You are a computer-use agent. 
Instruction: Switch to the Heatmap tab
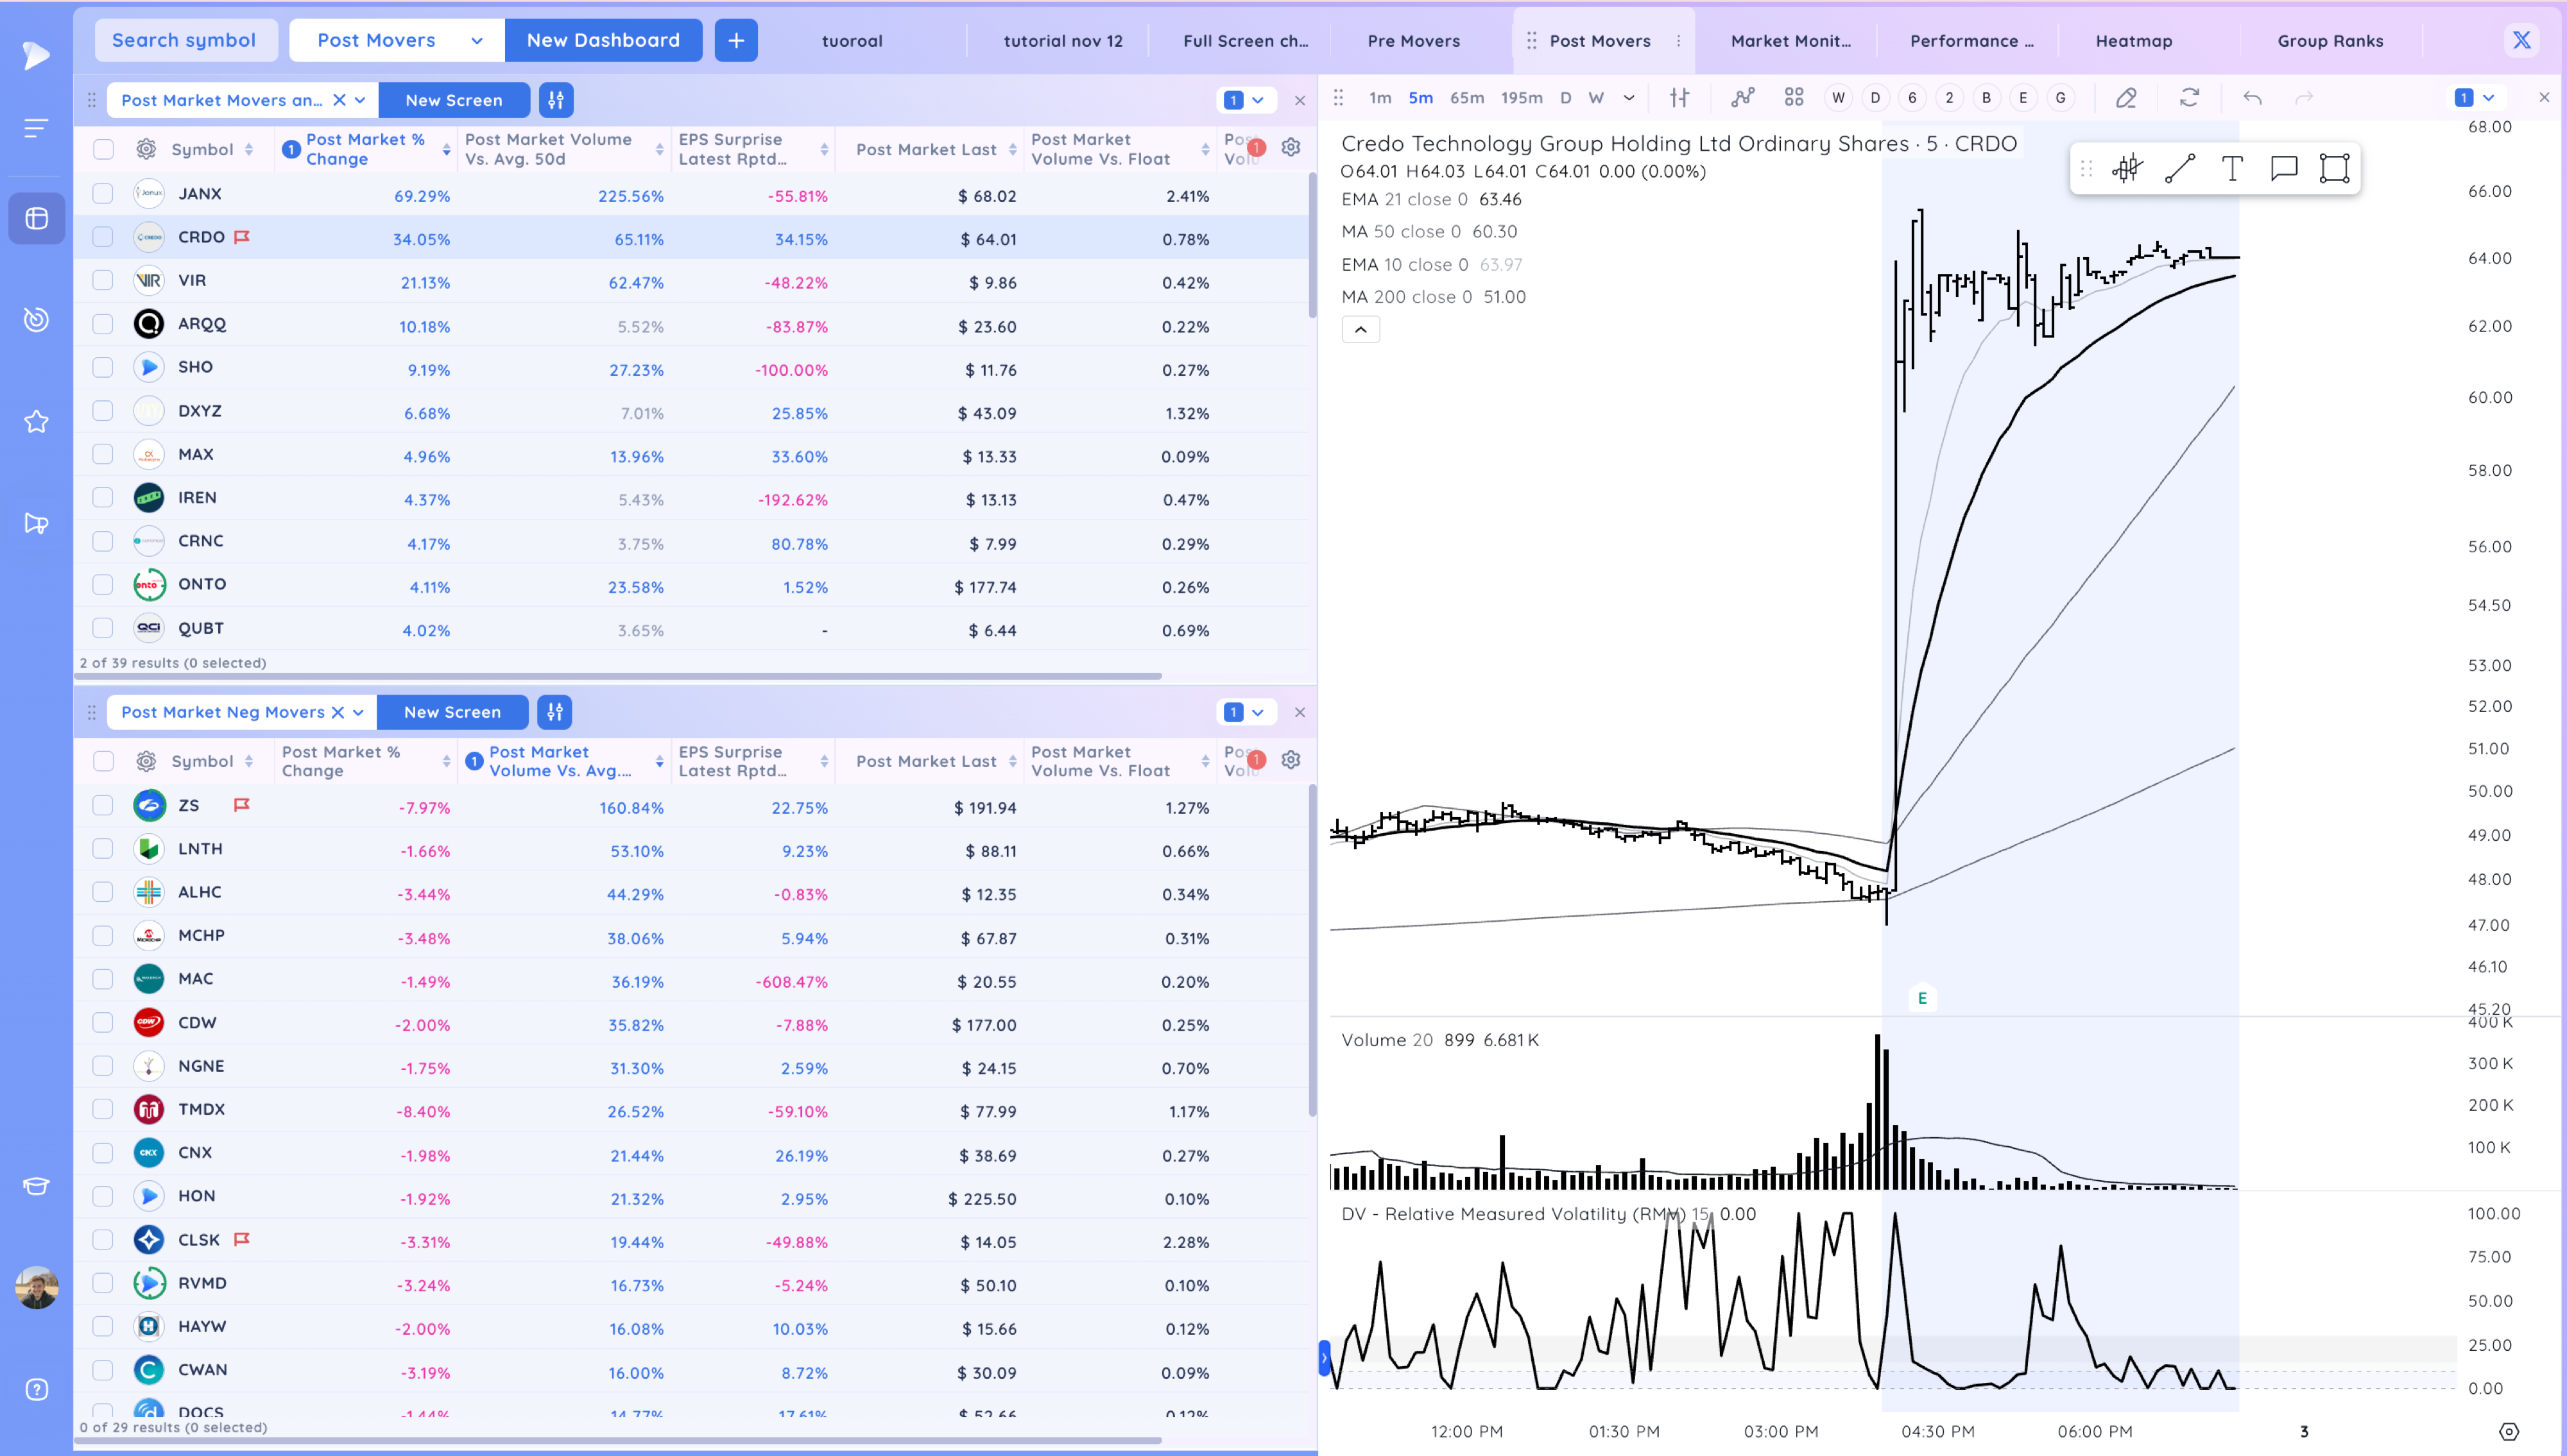pos(2134,41)
